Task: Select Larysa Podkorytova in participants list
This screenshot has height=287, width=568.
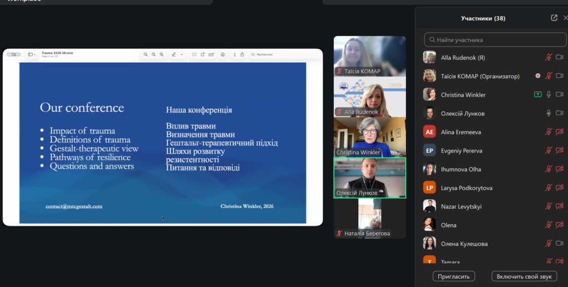Action: click(466, 188)
